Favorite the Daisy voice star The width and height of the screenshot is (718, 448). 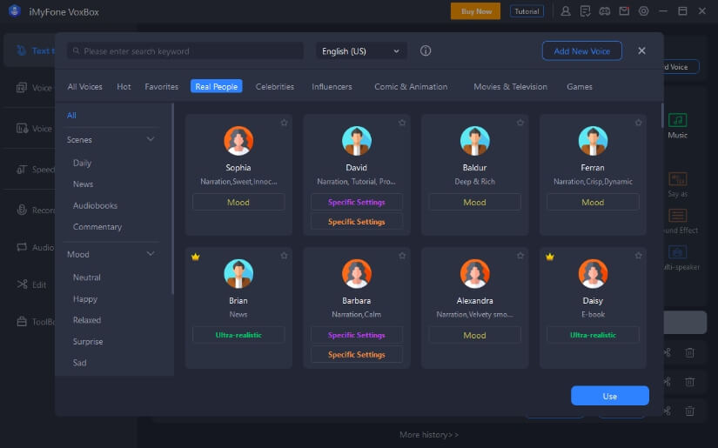click(638, 256)
